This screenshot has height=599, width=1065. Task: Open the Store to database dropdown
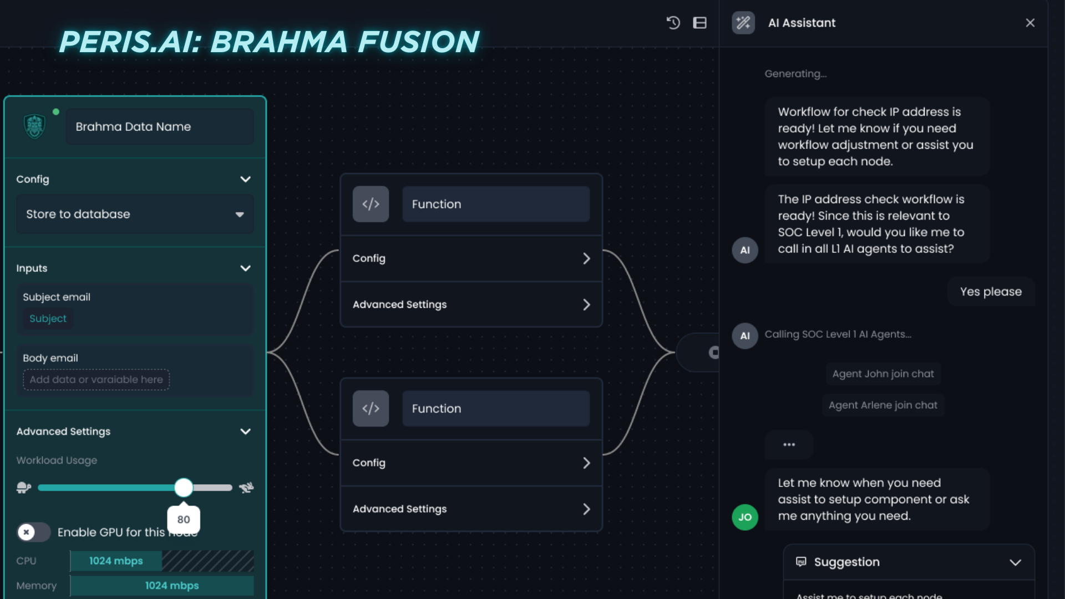pyautogui.click(x=134, y=214)
